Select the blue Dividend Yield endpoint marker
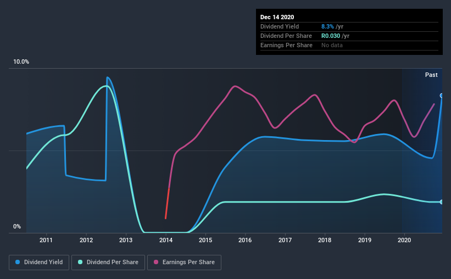Viewport: 451px width, 279px height. pyautogui.click(x=441, y=96)
